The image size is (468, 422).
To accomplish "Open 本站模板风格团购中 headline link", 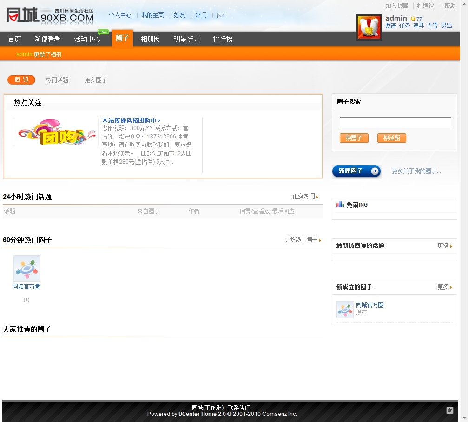I will pos(131,120).
